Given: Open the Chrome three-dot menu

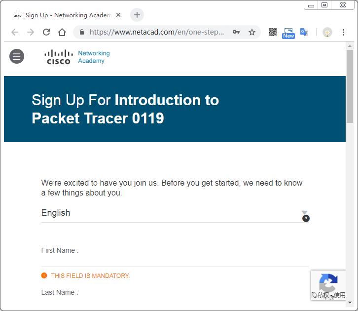Looking at the screenshot, I should [344, 32].
